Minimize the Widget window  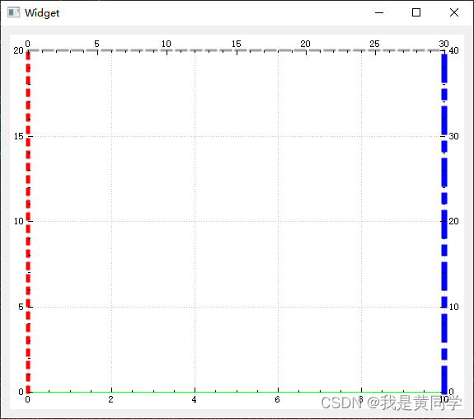pyautogui.click(x=379, y=12)
